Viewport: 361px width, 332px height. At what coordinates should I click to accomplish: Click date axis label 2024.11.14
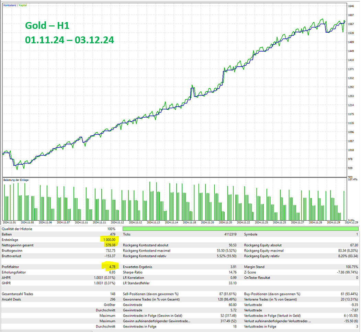(171, 222)
